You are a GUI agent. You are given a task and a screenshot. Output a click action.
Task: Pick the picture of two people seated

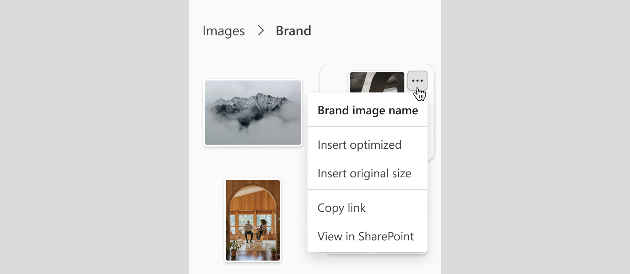[x=253, y=220]
